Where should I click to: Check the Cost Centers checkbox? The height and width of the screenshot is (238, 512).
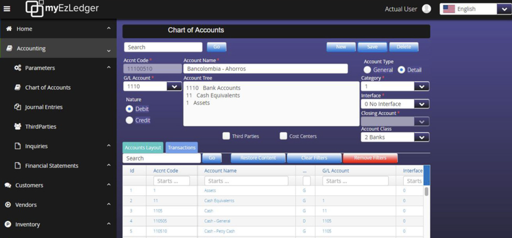[x=284, y=136]
